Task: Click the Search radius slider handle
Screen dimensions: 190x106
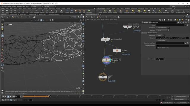Action: click(164, 59)
